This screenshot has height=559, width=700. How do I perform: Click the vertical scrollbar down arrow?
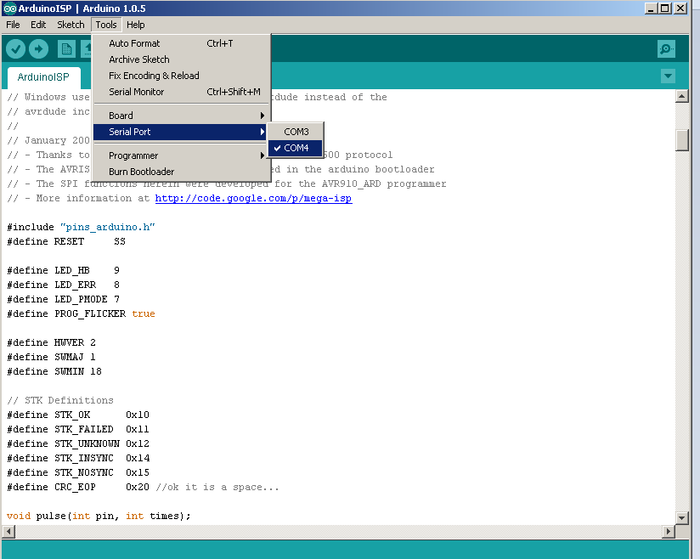click(681, 518)
